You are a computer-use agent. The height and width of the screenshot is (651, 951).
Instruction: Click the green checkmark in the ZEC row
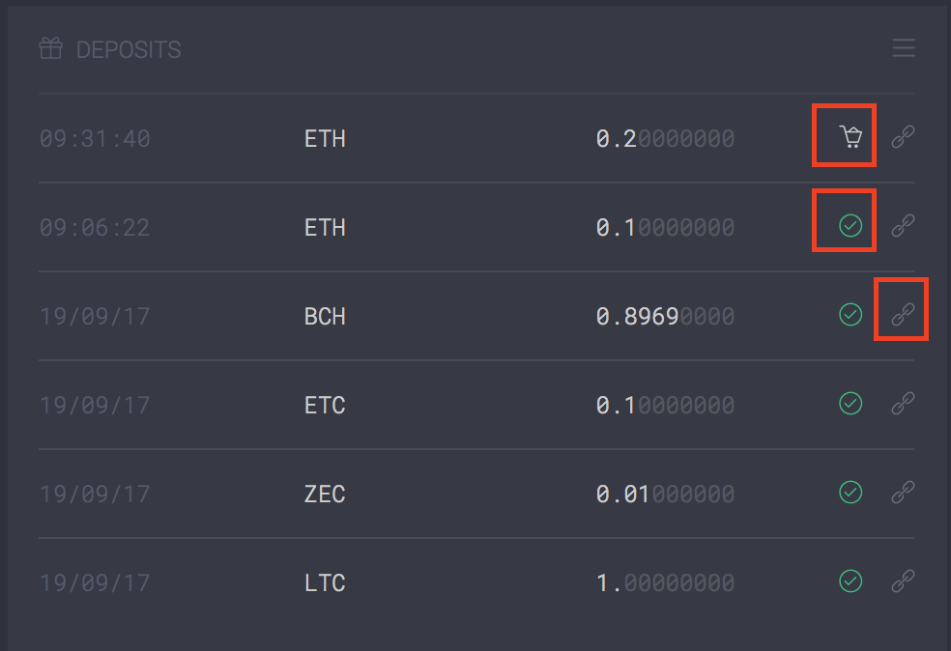[850, 493]
